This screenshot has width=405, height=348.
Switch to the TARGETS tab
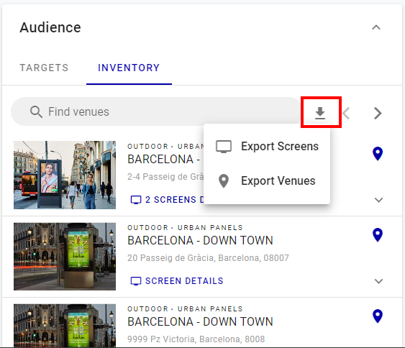tap(44, 68)
